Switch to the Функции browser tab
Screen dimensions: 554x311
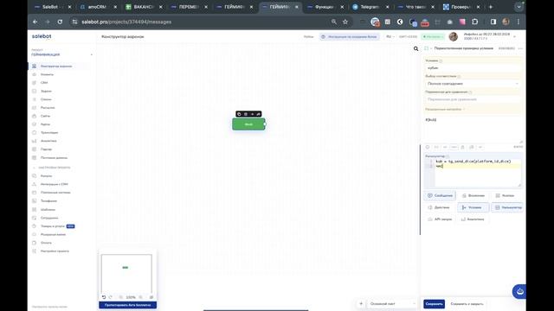click(325, 7)
